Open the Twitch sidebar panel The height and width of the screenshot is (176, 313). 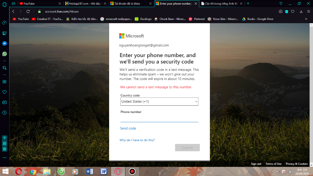pos(4,33)
